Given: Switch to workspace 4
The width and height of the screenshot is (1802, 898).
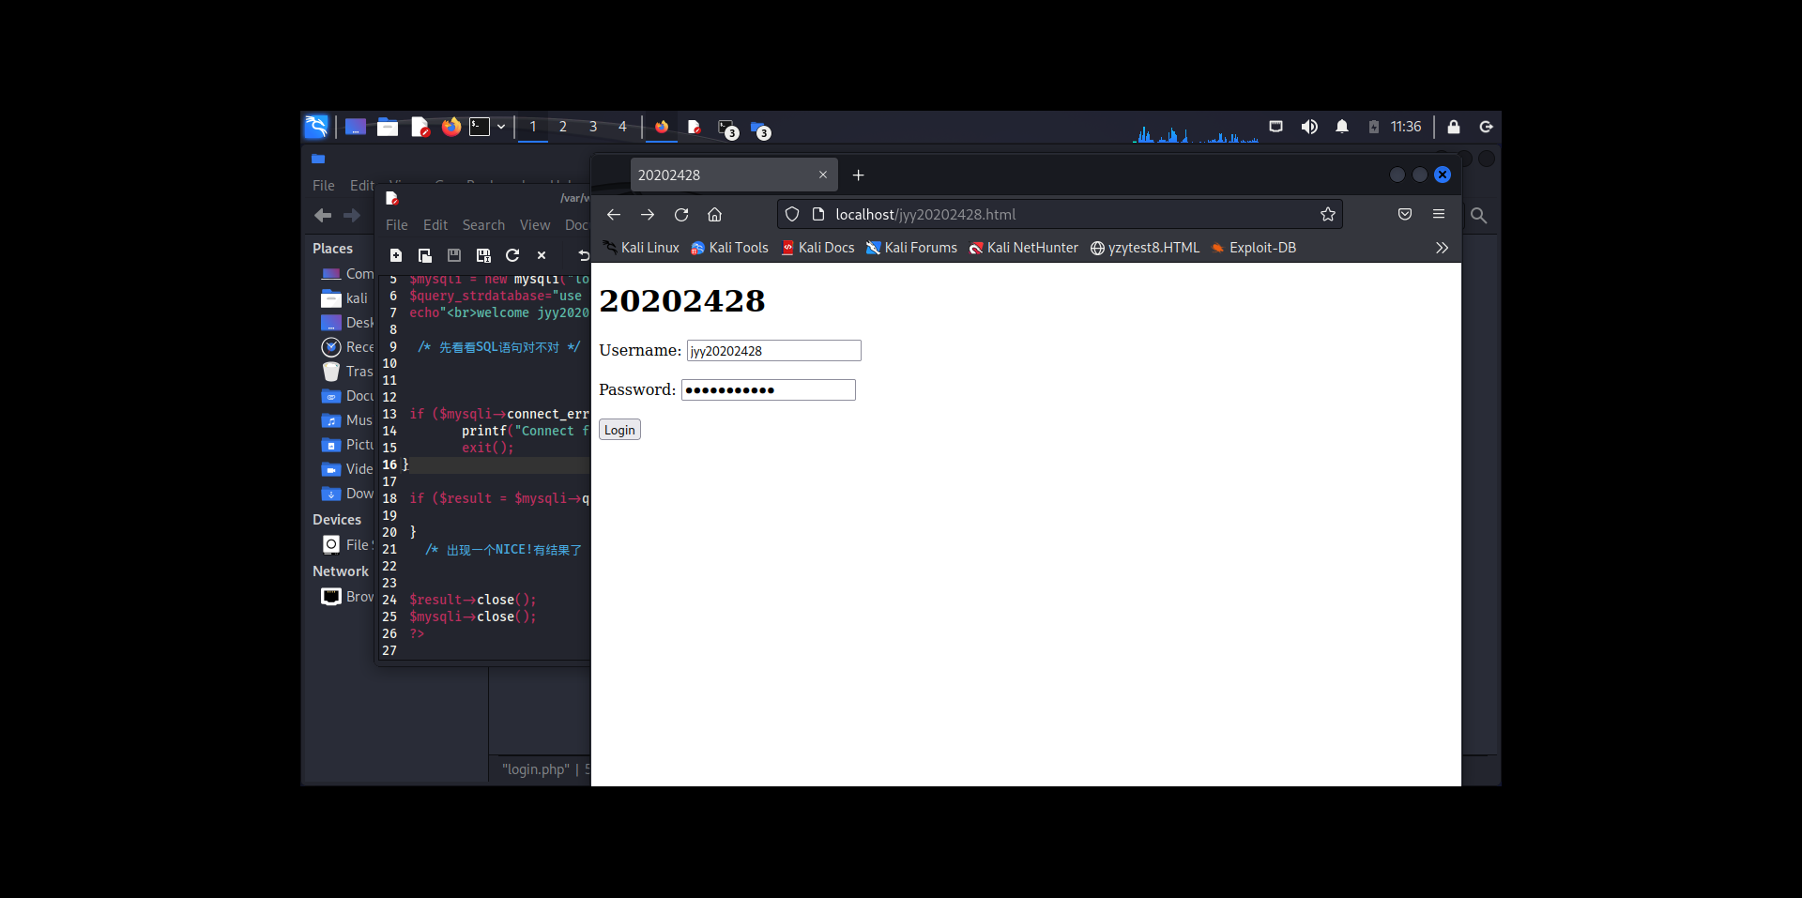Looking at the screenshot, I should 622,127.
